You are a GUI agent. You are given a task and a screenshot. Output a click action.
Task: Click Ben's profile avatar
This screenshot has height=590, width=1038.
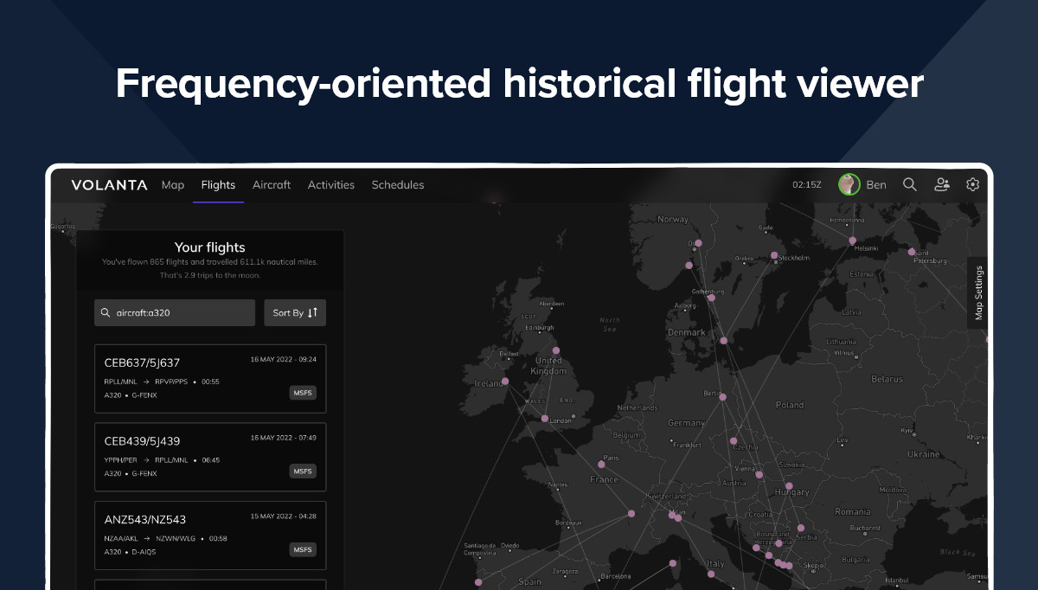pyautogui.click(x=849, y=184)
